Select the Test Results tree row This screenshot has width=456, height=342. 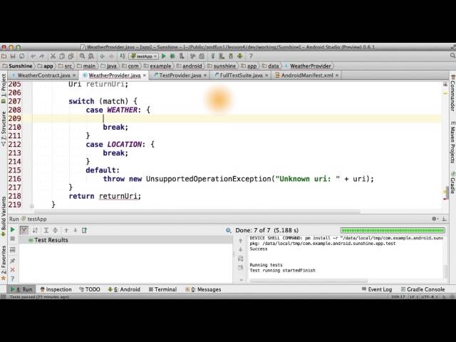pos(125,240)
